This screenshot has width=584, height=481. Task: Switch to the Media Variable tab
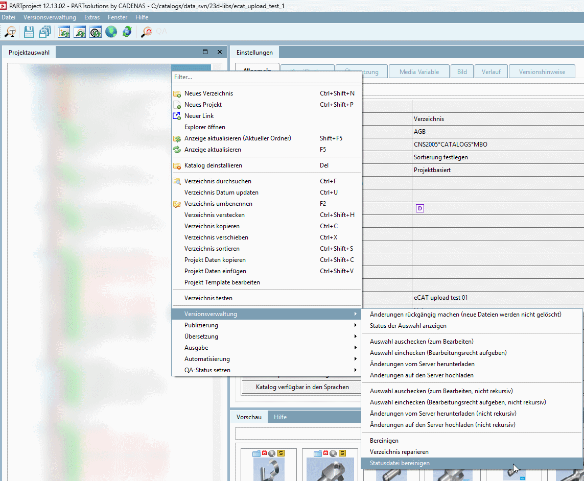(x=419, y=72)
